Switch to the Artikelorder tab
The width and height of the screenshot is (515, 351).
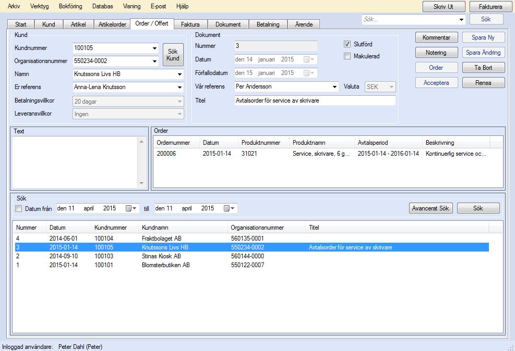112,24
